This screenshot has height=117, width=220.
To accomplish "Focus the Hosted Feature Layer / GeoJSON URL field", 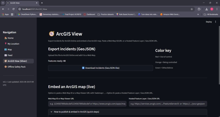I will coord(168,104).
